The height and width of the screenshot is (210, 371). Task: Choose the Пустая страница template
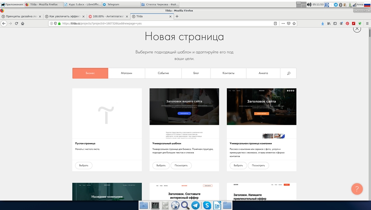click(x=84, y=166)
